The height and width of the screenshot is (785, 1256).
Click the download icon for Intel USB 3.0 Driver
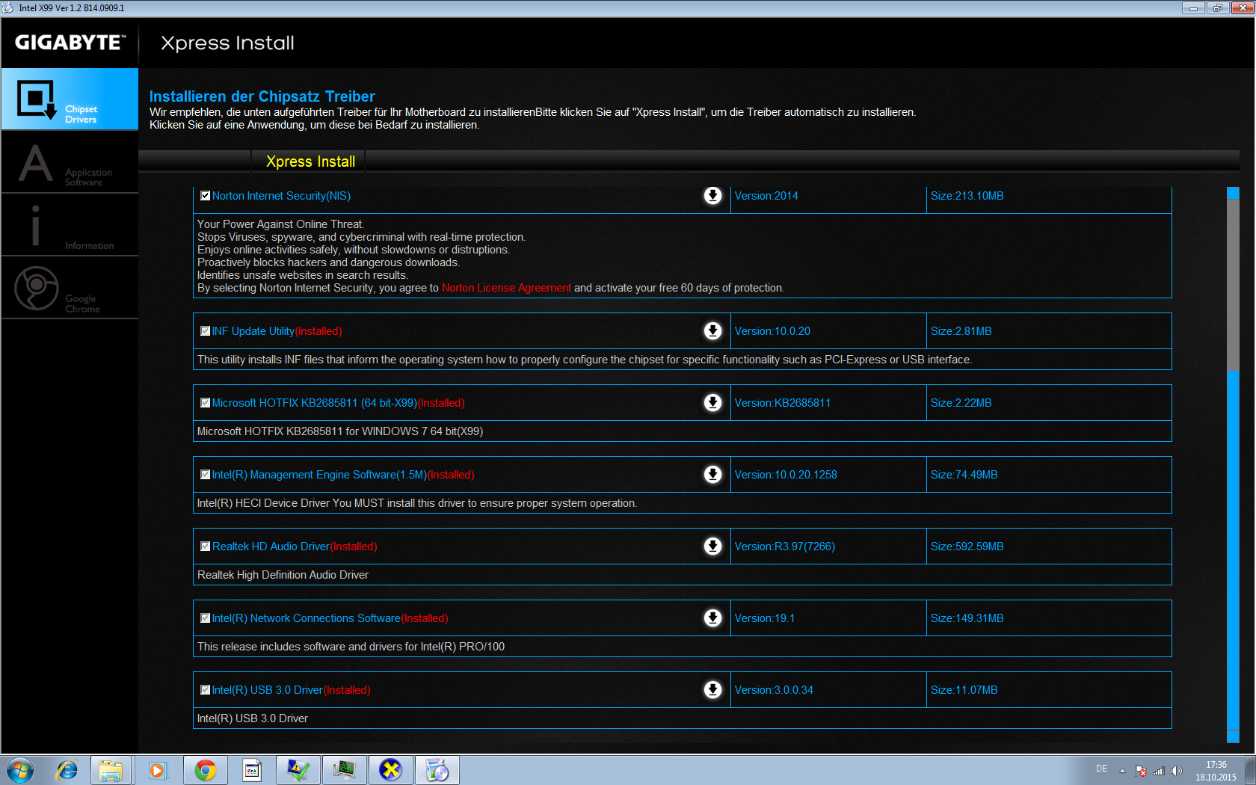pos(713,690)
